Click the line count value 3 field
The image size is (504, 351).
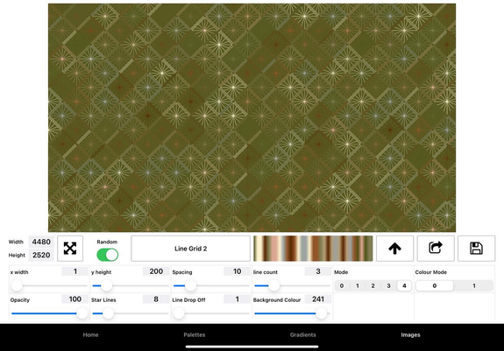coord(318,271)
